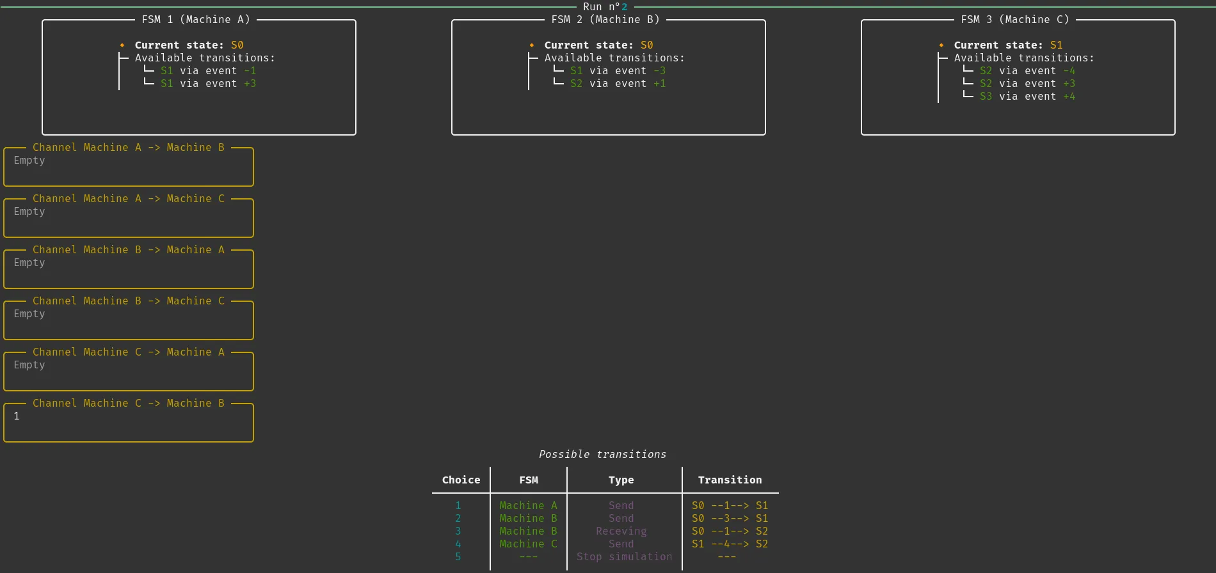Screen dimensions: 1216x573
Task: Click "Empty" in Channel Machine A -> Machine B
Action: pyautogui.click(x=29, y=161)
